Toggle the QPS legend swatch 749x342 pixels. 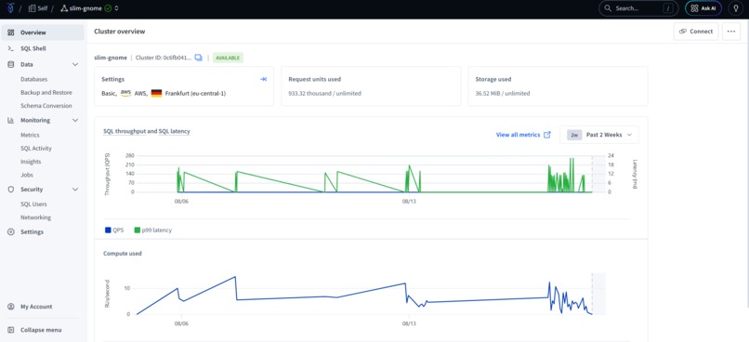(108, 230)
